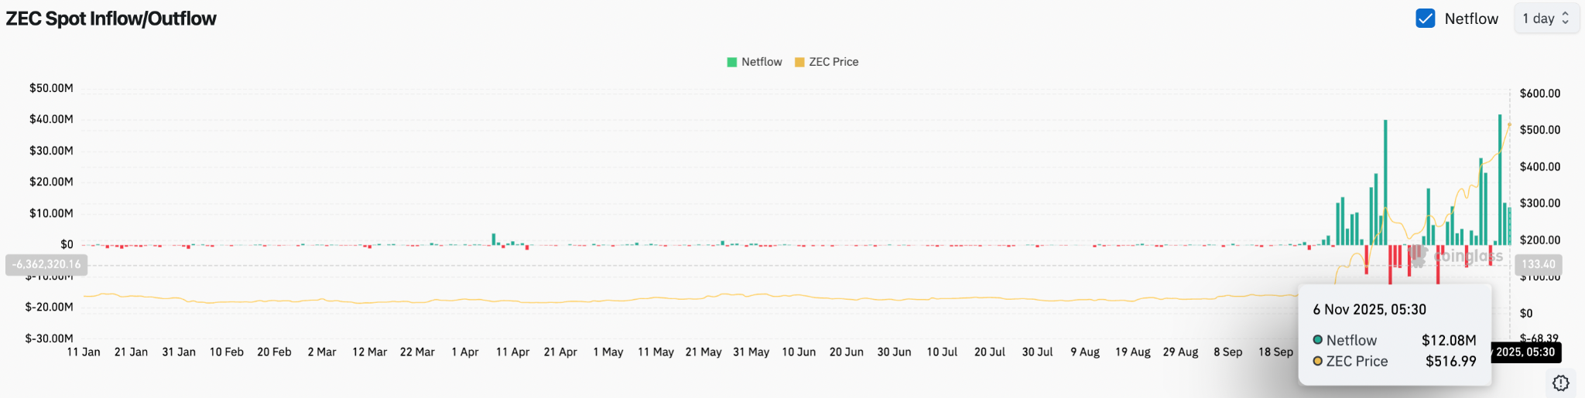Screen dimensions: 1585x398
Task: Click the 6 Nov 2025, 05:30 tooltip header
Action: tap(1369, 309)
